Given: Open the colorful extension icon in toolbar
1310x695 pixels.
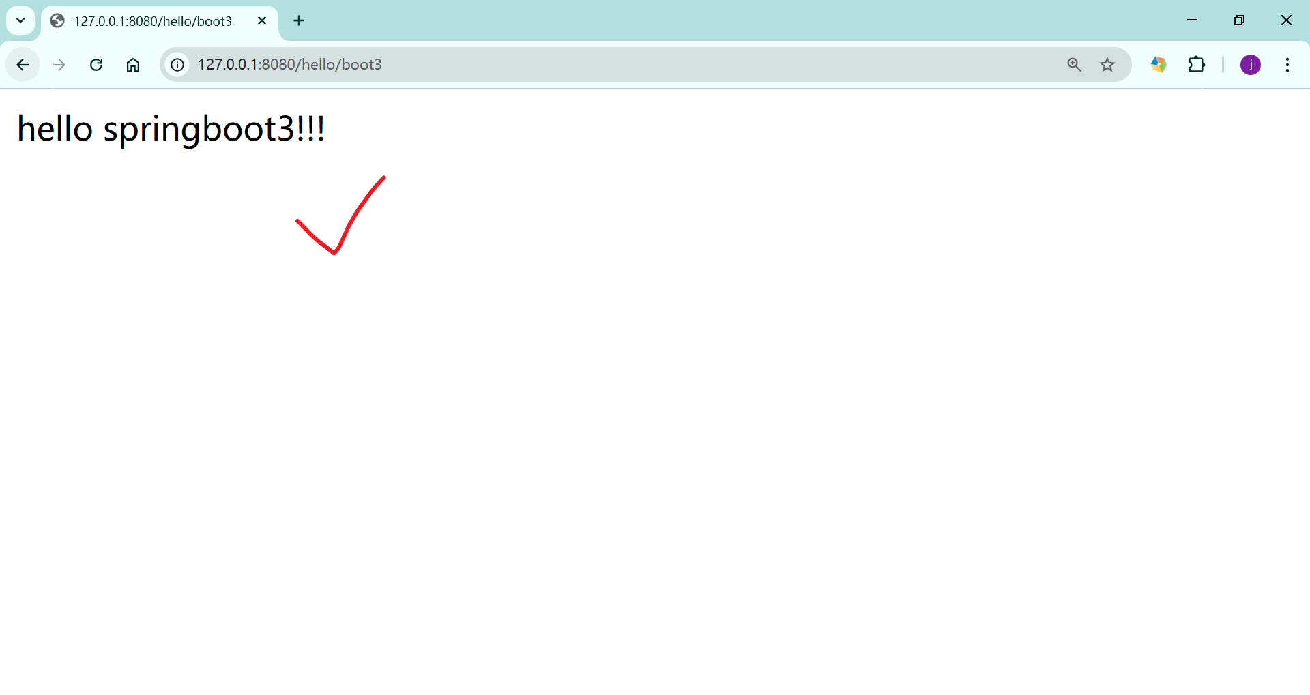Looking at the screenshot, I should [x=1159, y=65].
